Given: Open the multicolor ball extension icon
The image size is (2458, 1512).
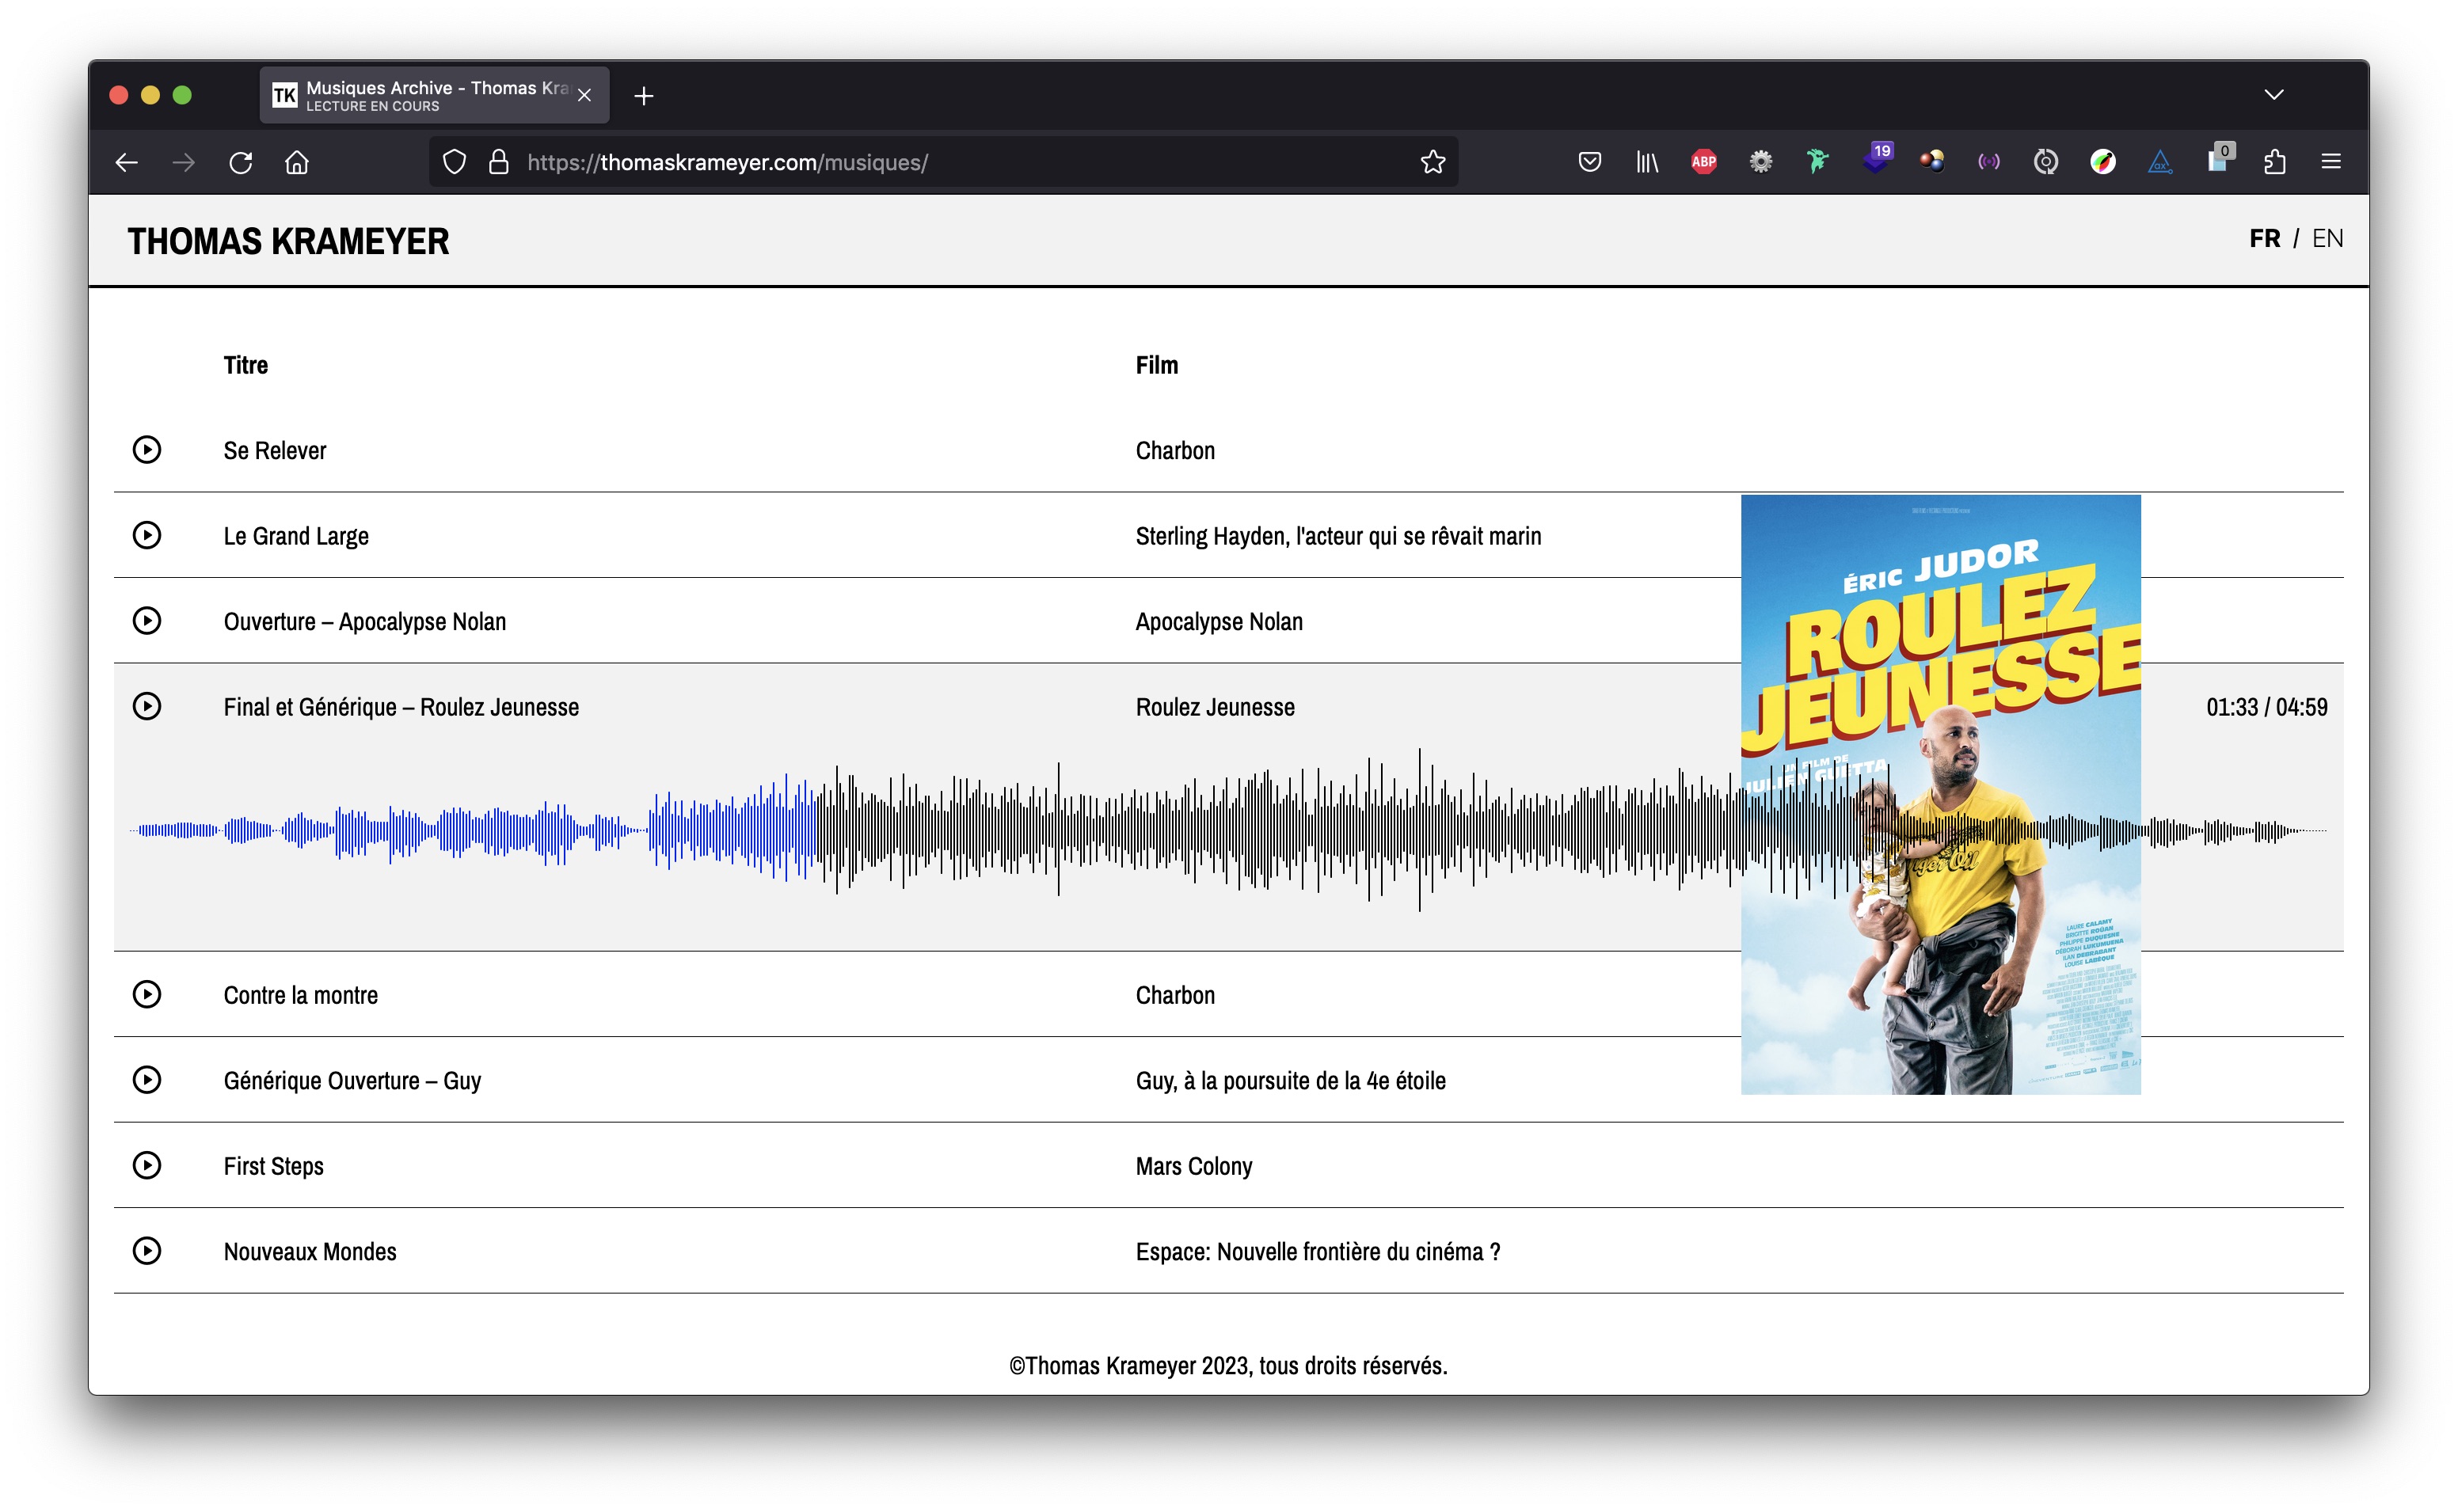Looking at the screenshot, I should click(x=2103, y=162).
